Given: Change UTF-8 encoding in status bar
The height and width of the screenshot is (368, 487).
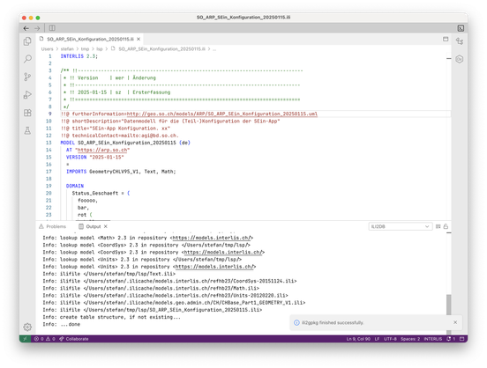Looking at the screenshot, I should pos(390,339).
